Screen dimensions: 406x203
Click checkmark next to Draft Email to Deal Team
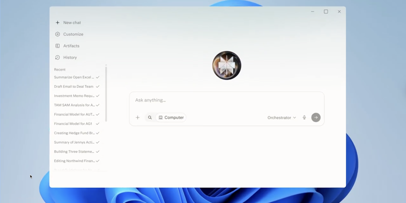pos(98,86)
